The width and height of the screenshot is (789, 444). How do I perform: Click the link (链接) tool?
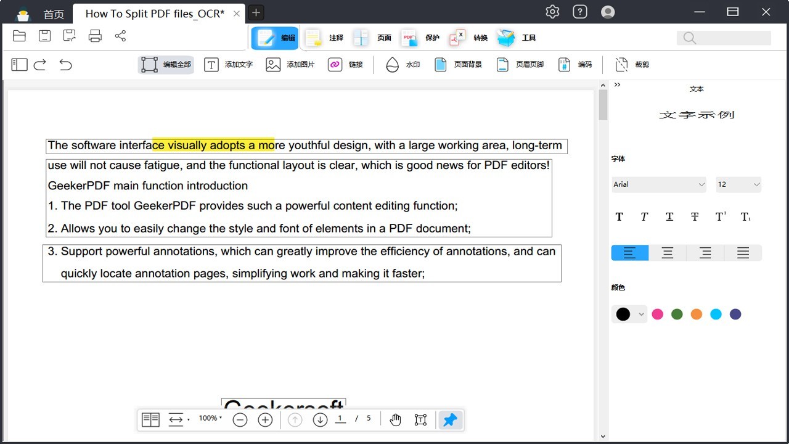click(345, 65)
